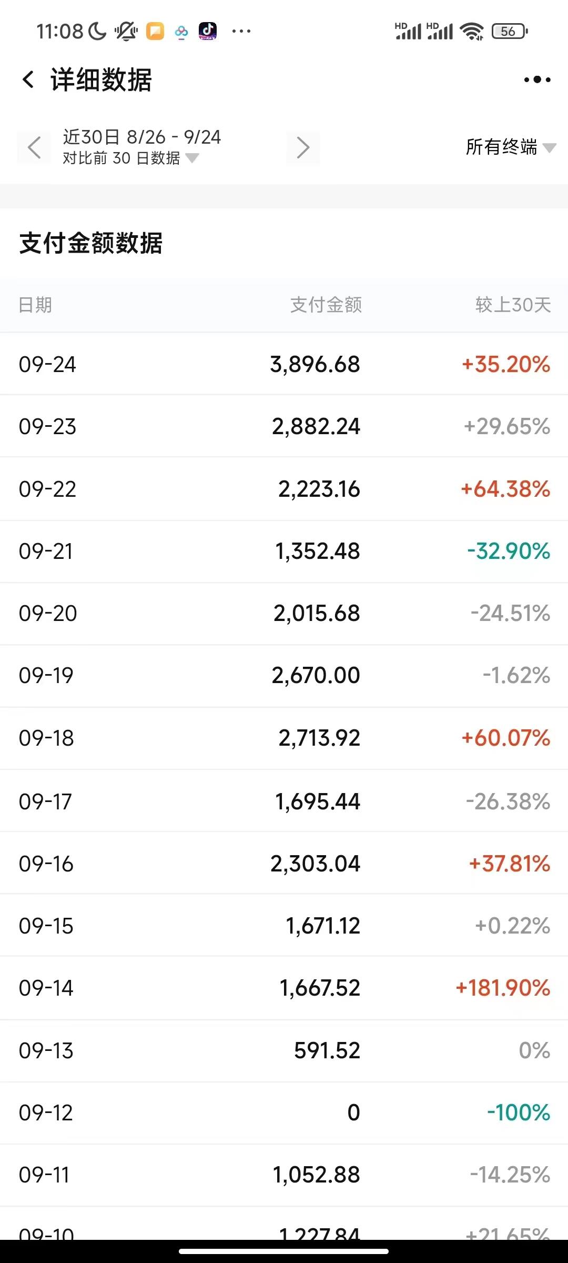This screenshot has height=1263, width=568.
Task: Go to previous 30-day date range
Action: 34,147
